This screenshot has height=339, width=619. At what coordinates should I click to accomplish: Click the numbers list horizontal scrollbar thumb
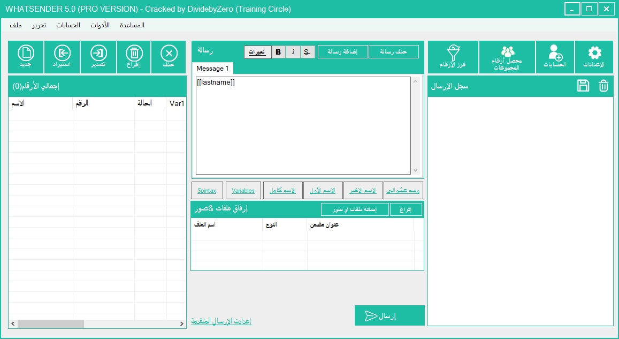coord(50,323)
